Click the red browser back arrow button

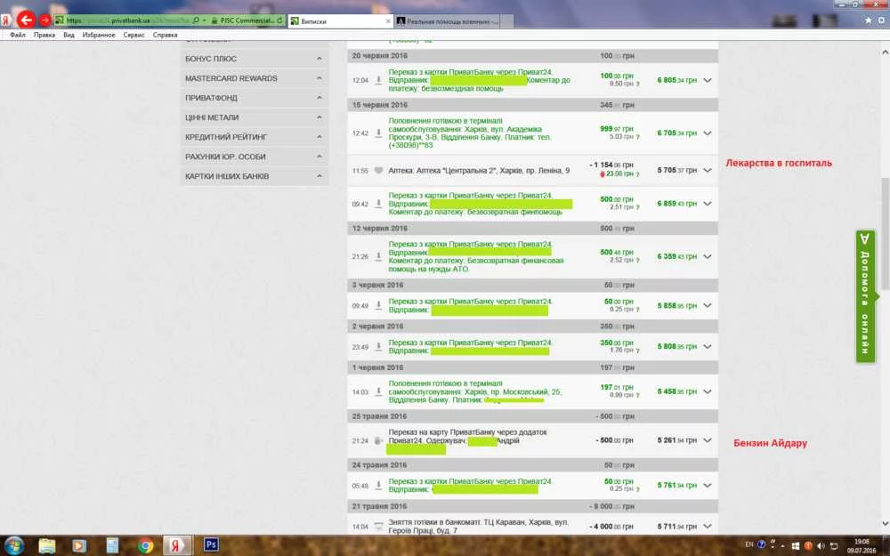coord(26,20)
